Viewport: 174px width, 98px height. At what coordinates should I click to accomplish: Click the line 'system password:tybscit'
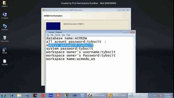70,48
